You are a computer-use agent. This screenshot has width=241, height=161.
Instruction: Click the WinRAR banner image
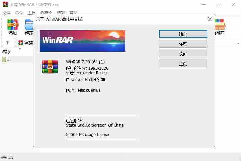[82, 41]
